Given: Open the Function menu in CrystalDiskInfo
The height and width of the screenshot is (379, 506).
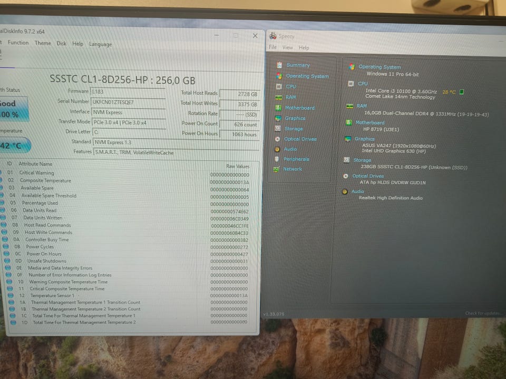Looking at the screenshot, I should click(x=18, y=43).
